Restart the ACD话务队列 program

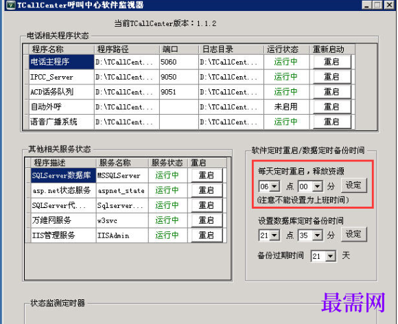[332, 92]
